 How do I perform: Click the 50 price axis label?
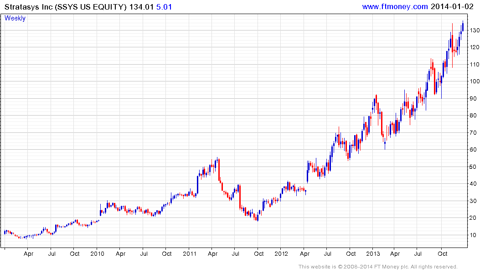pos(473,167)
